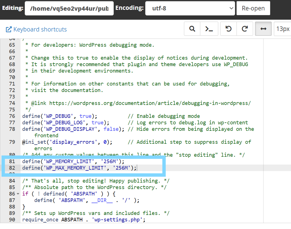Click line number 81 in the gutter
The width and height of the screenshot is (291, 229).
12,161
